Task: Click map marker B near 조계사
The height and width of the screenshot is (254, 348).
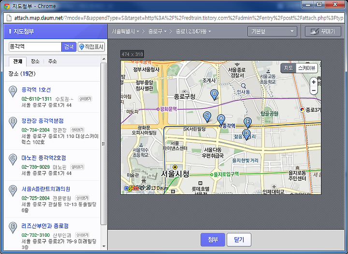Action: pos(214,94)
